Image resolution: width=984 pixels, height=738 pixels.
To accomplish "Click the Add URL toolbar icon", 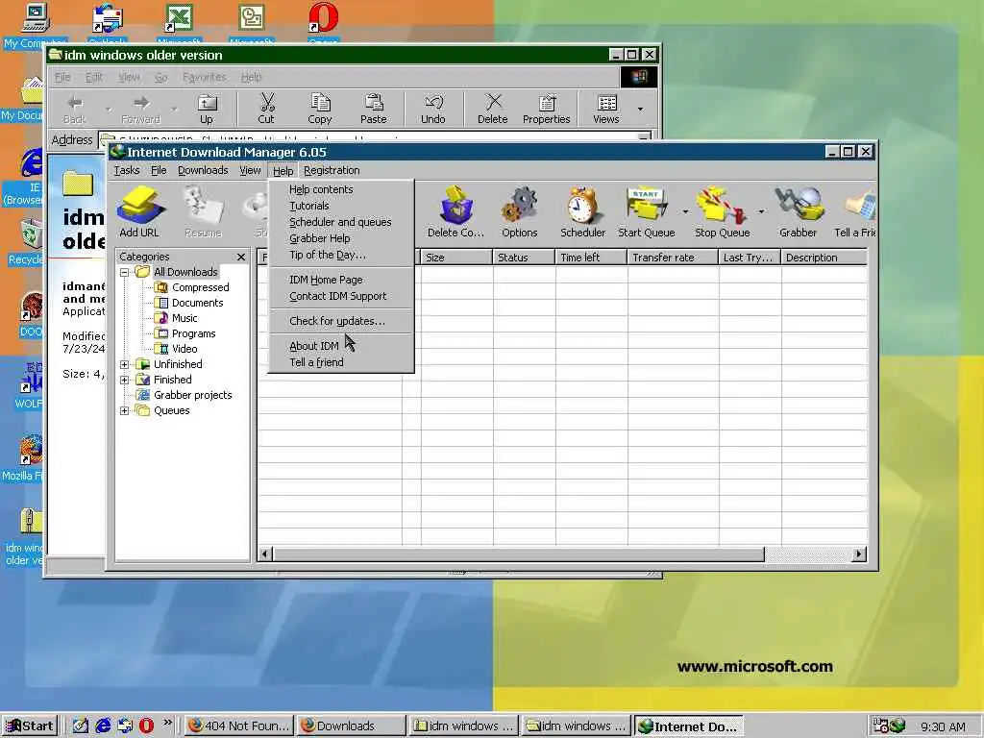I will point(139,212).
